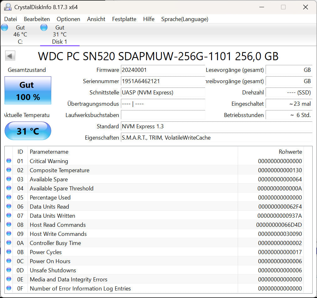Click the Gut 100% health status button
317x298 pixels.
click(28, 91)
